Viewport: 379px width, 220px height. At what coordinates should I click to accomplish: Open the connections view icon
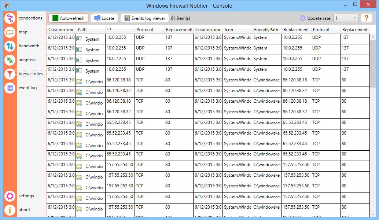pyautogui.click(x=10, y=18)
